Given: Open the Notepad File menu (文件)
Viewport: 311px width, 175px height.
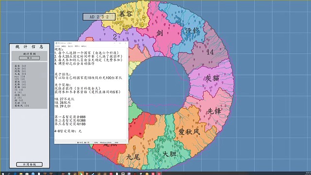Looking at the screenshot, I should pyautogui.click(x=57, y=46).
